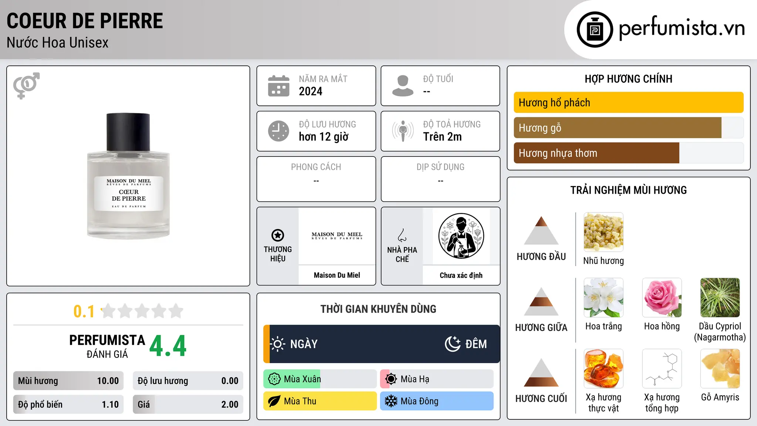Click the HỢP HƯƠNG CHÍNH heading

click(x=628, y=79)
